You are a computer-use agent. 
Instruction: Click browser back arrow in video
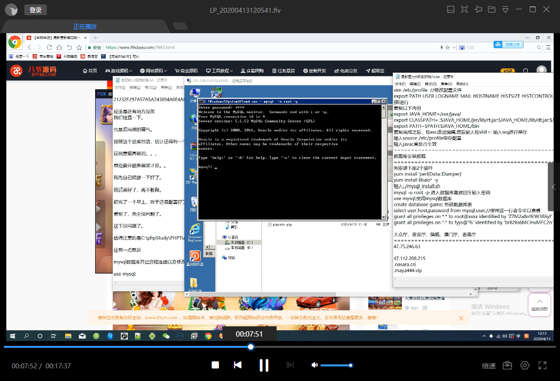point(30,47)
